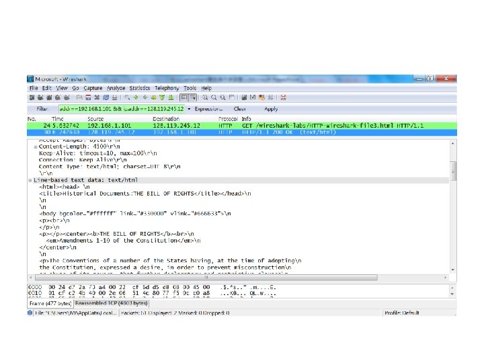Click Profile: Default in status bar
Image resolution: width=484 pixels, height=363 pixels.
coord(401,313)
